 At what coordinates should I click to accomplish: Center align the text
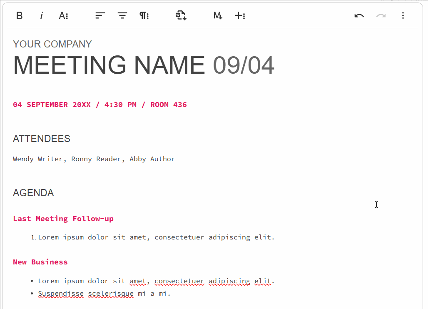[122, 16]
